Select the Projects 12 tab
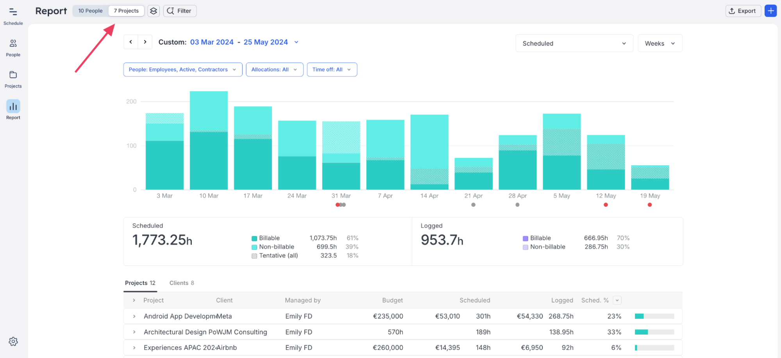This screenshot has height=358, width=781. (x=140, y=283)
